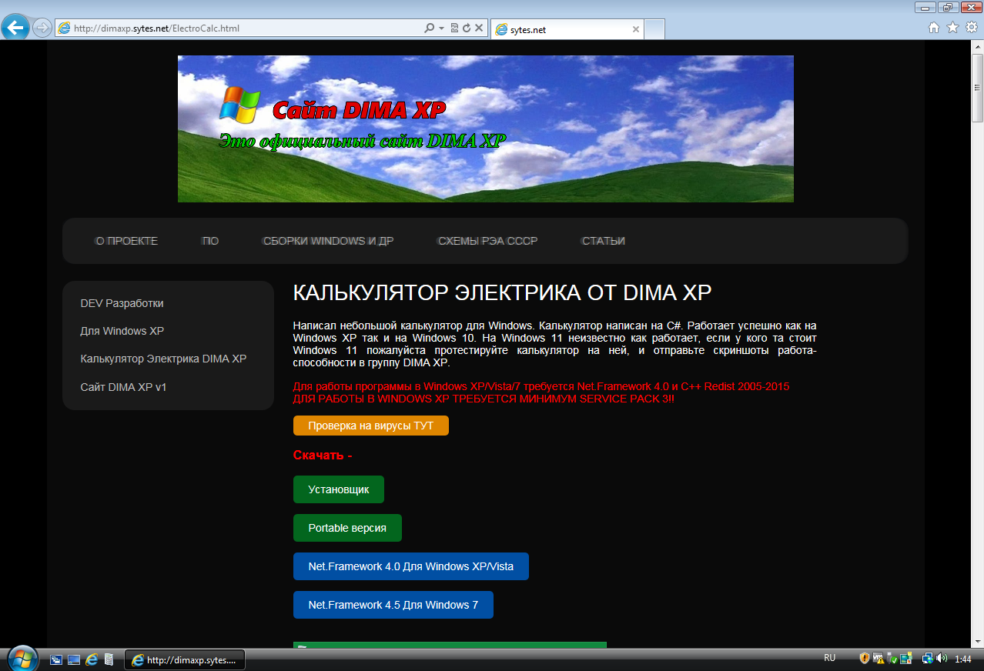This screenshot has width=984, height=671.
Task: Click the page vertical scrollbar thumb
Action: pyautogui.click(x=977, y=88)
